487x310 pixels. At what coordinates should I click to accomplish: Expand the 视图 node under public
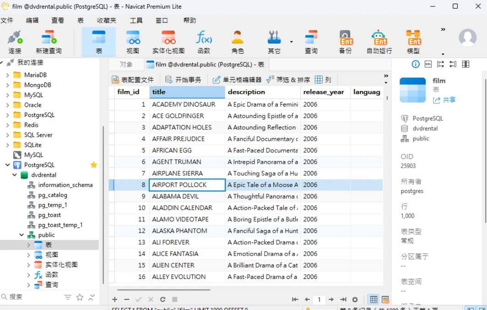pos(29,255)
